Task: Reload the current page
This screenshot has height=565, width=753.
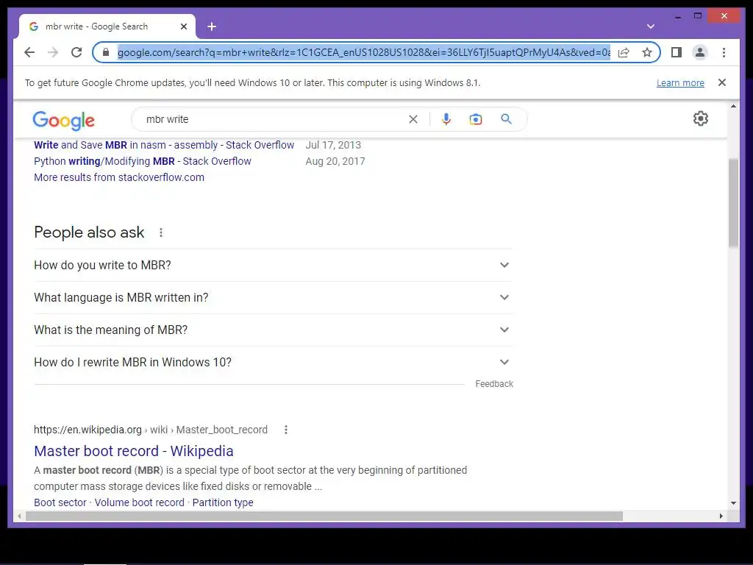Action: (76, 52)
